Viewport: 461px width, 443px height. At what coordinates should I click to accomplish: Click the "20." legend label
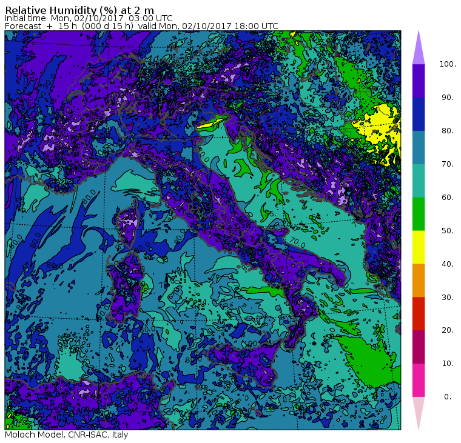(x=448, y=330)
